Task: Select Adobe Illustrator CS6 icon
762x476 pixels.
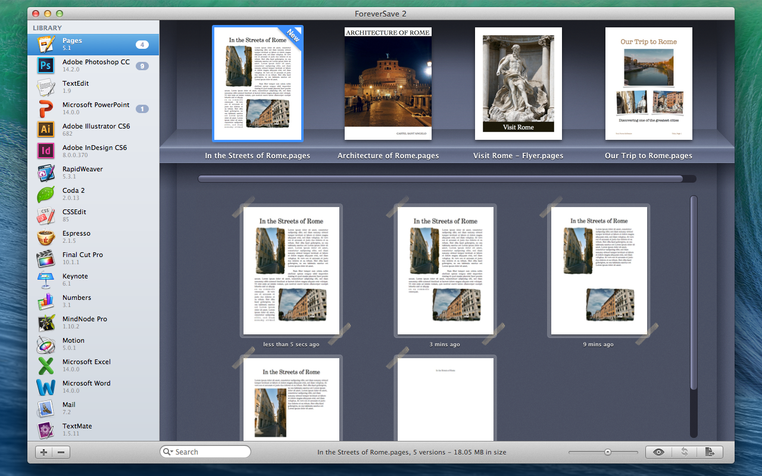Action: point(46,130)
